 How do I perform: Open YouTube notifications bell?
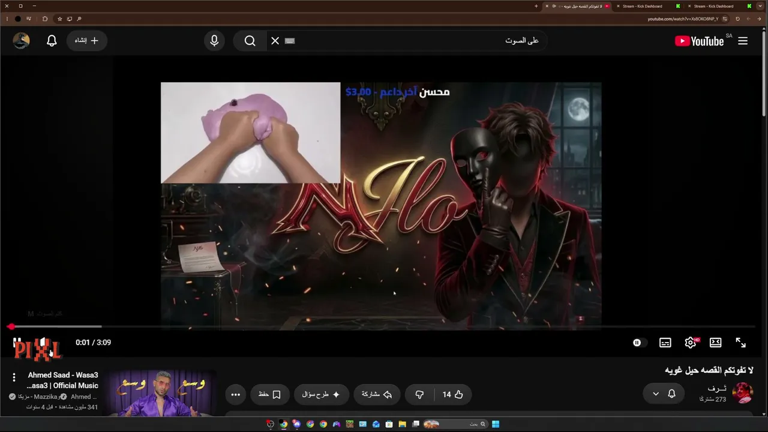[x=52, y=41]
